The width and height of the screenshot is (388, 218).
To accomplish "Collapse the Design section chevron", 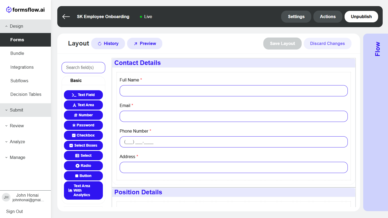I will pos(6,26).
